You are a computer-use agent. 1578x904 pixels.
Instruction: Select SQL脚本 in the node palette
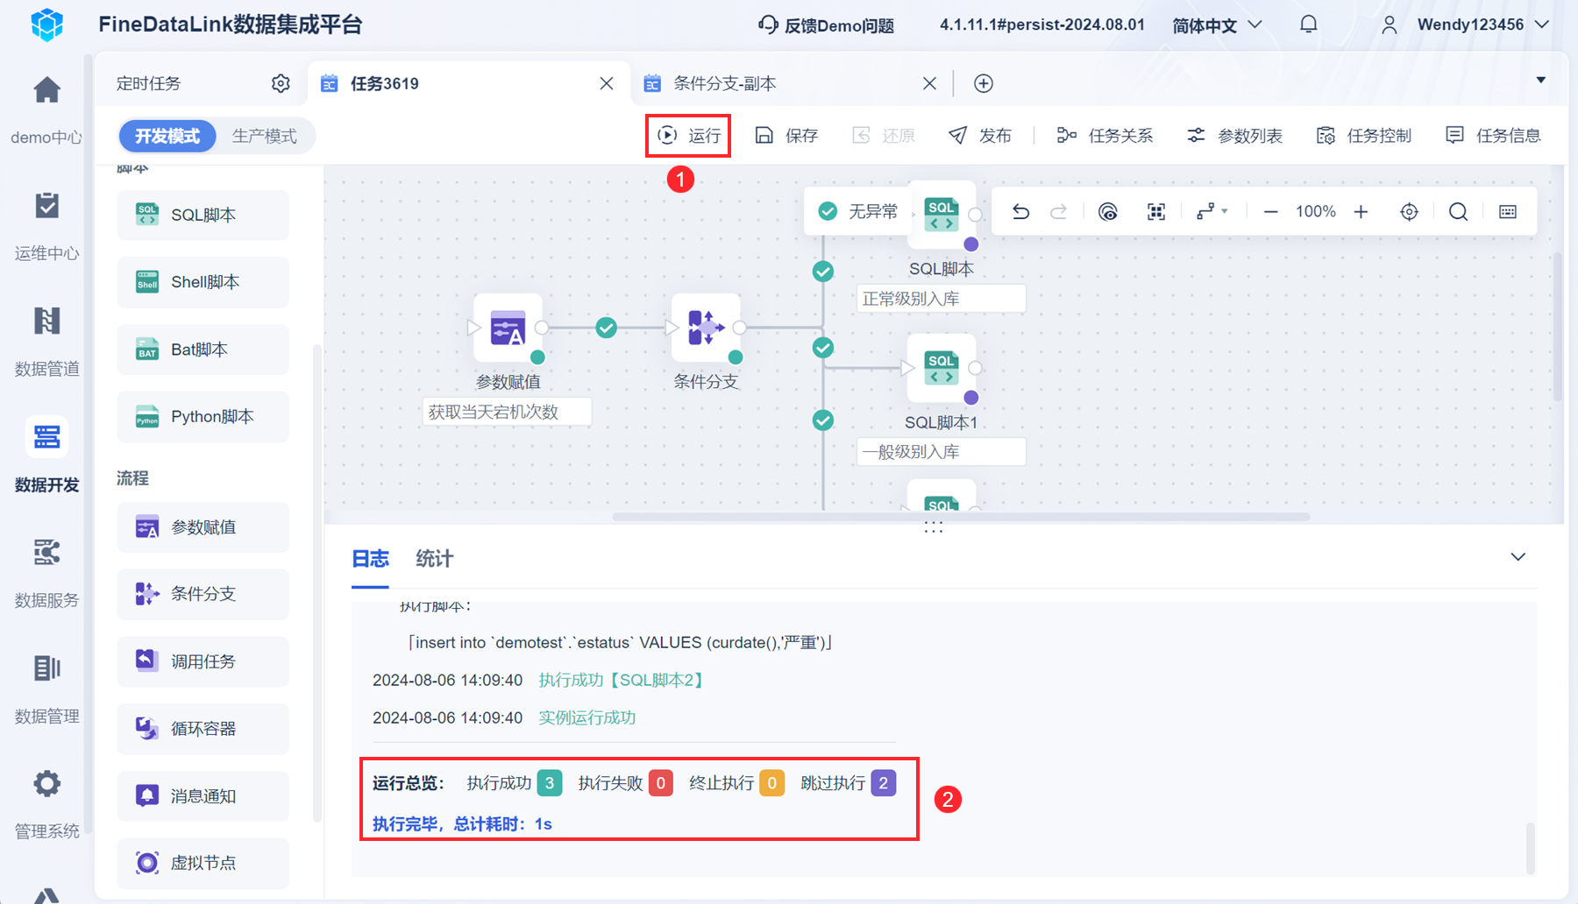point(203,215)
